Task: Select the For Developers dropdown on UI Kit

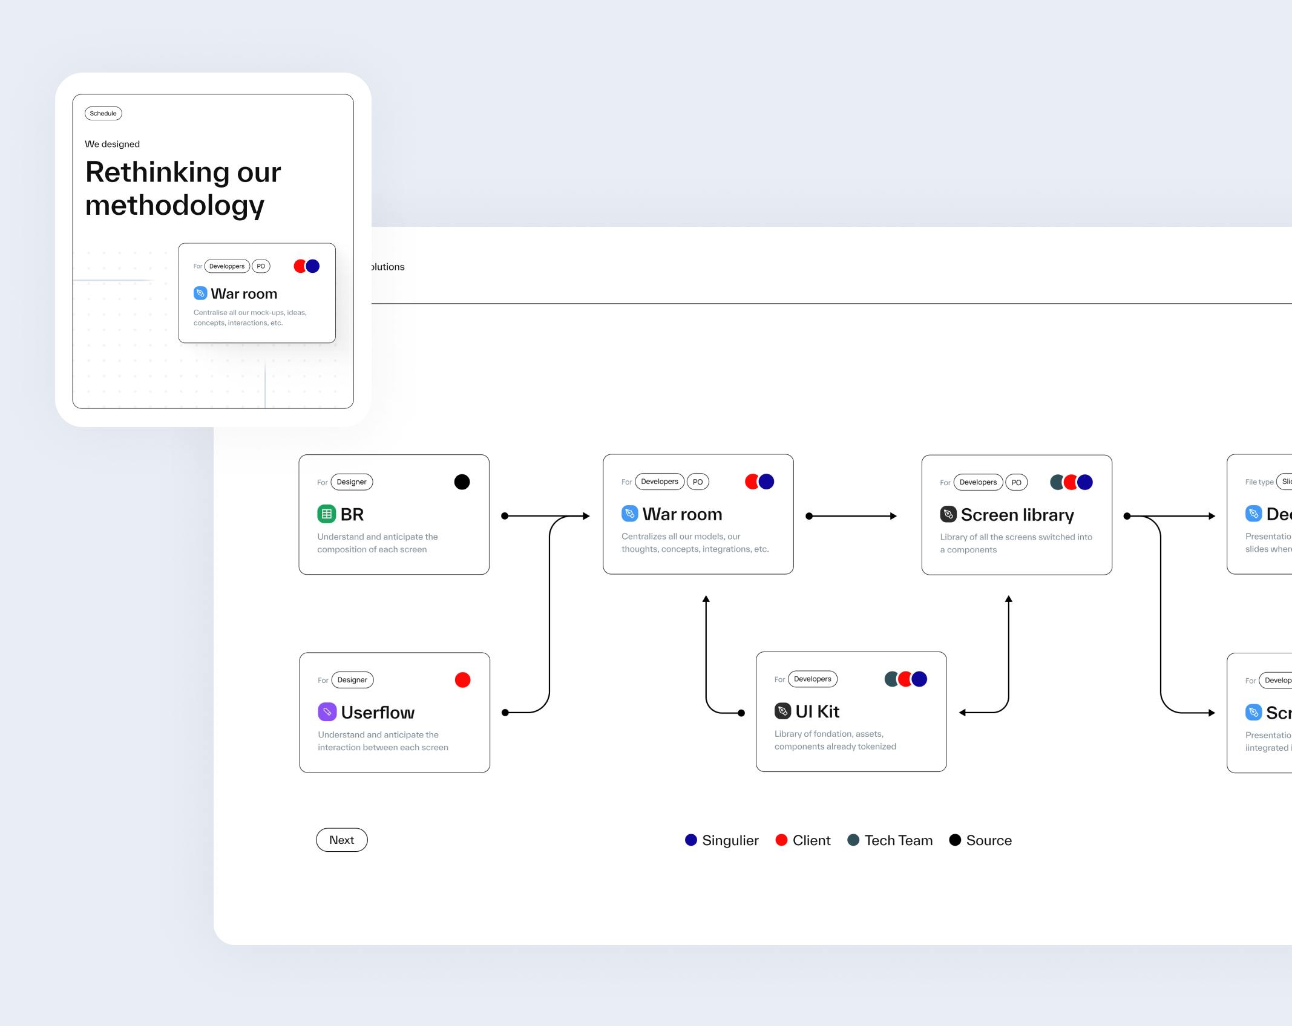Action: [813, 679]
